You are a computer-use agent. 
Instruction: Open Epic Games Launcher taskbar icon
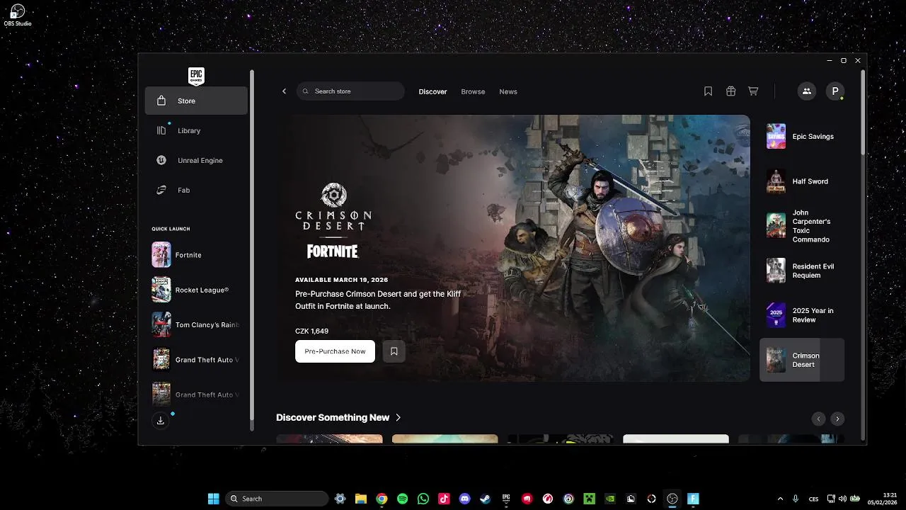tap(506, 499)
